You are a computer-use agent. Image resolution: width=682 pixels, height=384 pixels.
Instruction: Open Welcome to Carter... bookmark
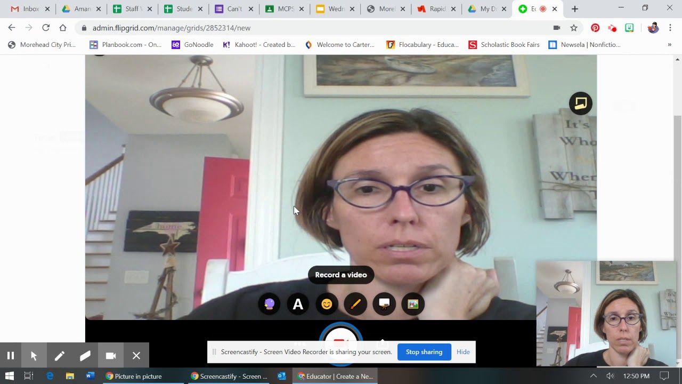(339, 45)
